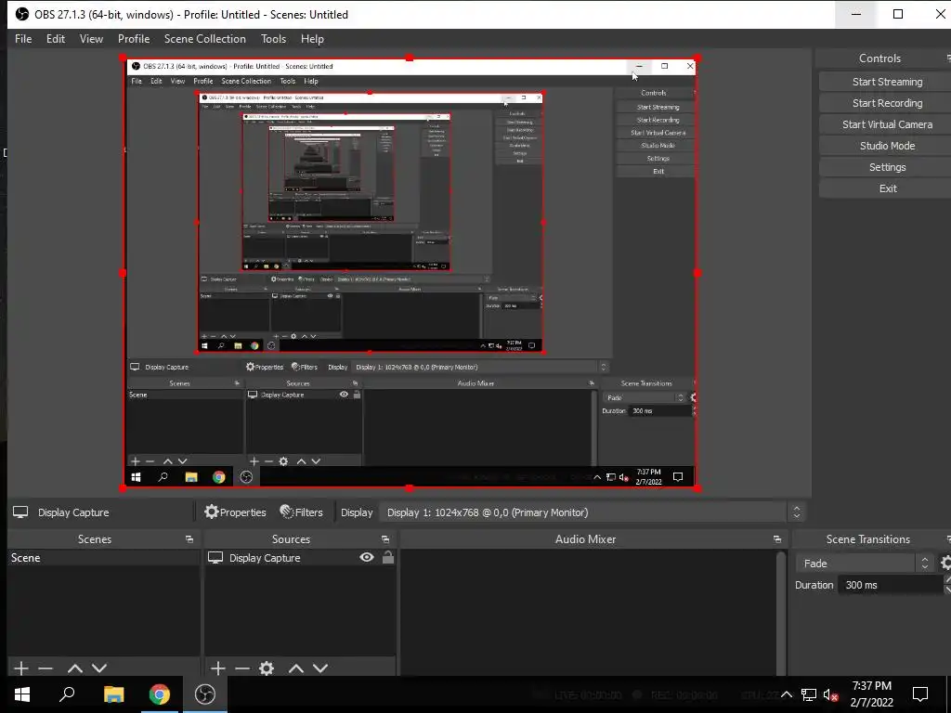Click the OBS logo in title bar

(22, 14)
